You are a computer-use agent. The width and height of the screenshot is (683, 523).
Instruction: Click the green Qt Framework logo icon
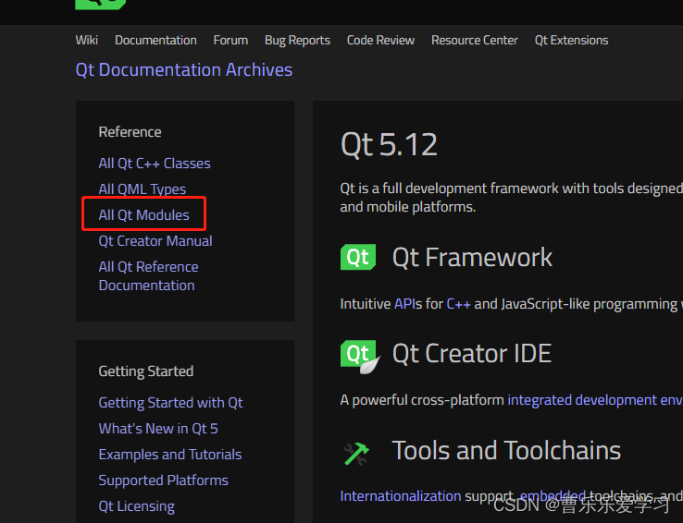coord(358,257)
